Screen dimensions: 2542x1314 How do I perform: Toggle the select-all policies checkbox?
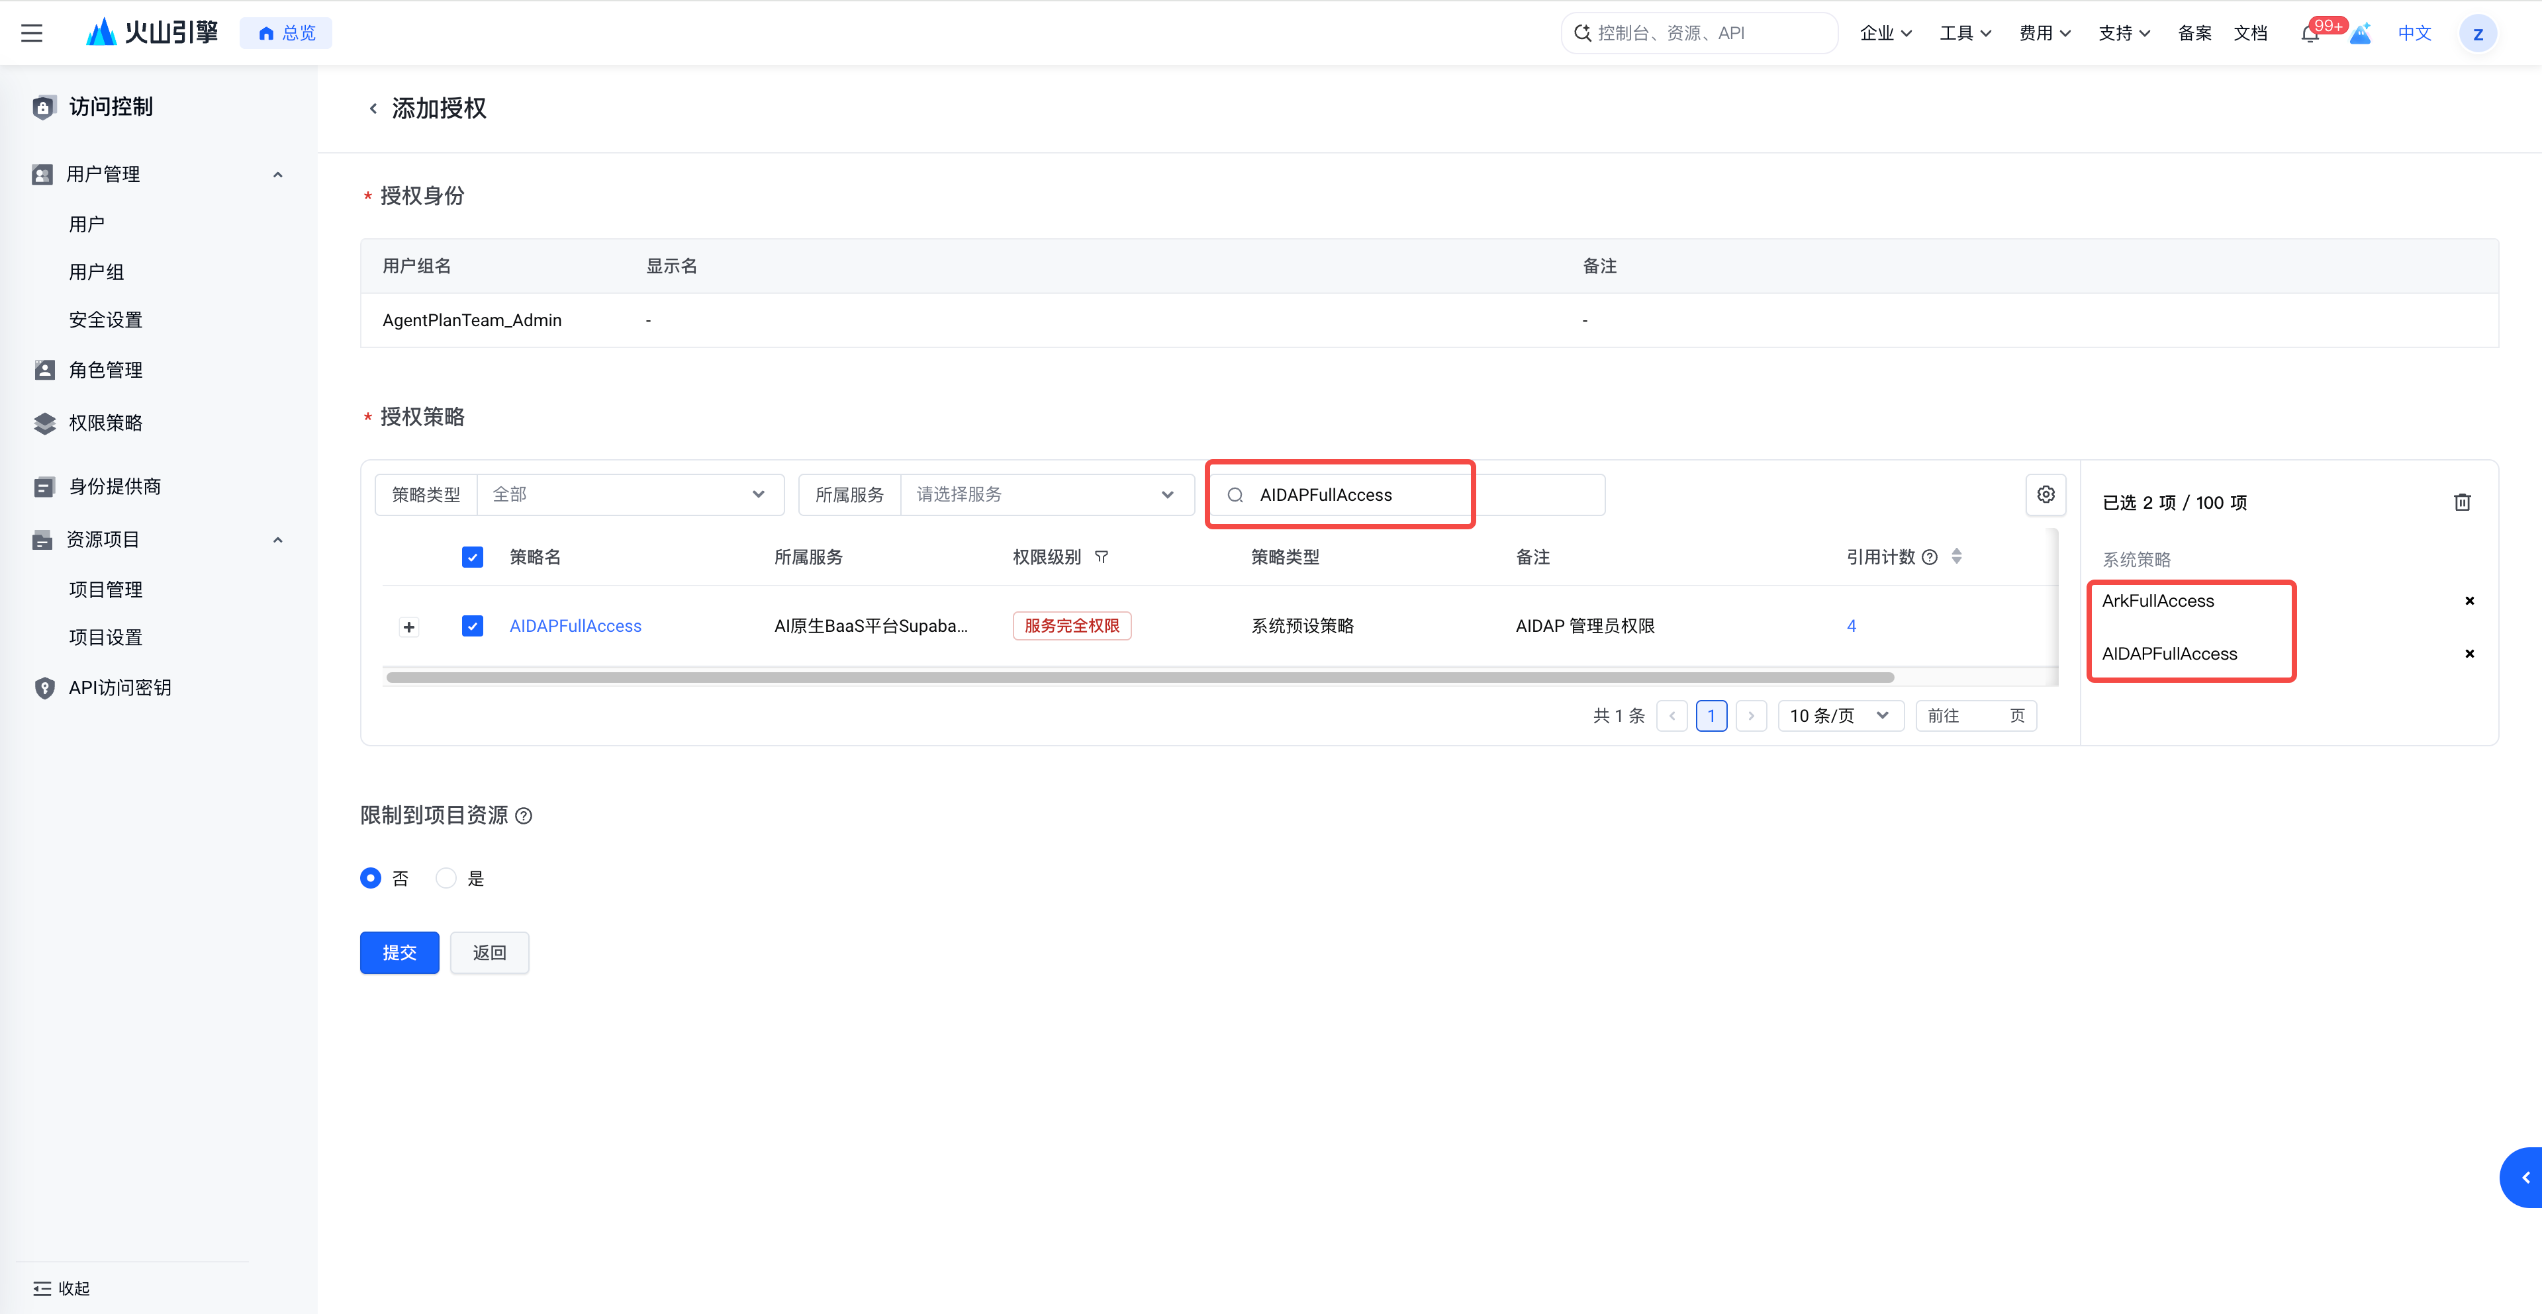[x=473, y=557]
